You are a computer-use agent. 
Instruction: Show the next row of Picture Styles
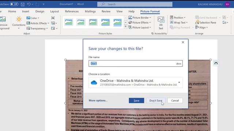[x=125, y=23]
